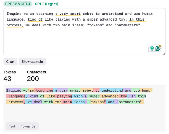Image resolution: width=169 pixels, height=134 pixels.
Task: Switch to GPT-3 (Legacy) tab
Action: click(x=47, y=4)
